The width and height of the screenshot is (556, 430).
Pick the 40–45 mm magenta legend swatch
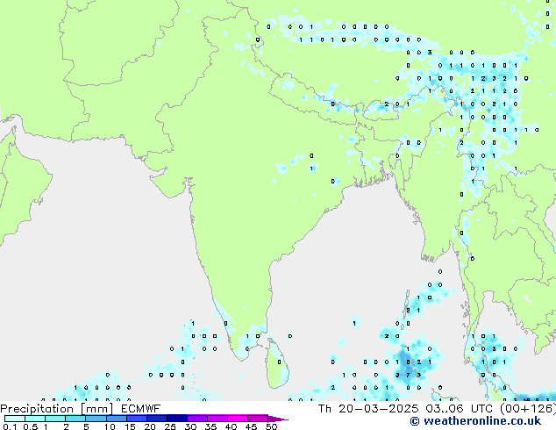click(x=238, y=419)
